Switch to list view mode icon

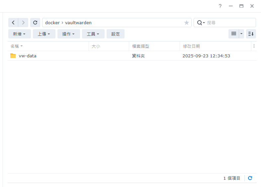pos(234,34)
